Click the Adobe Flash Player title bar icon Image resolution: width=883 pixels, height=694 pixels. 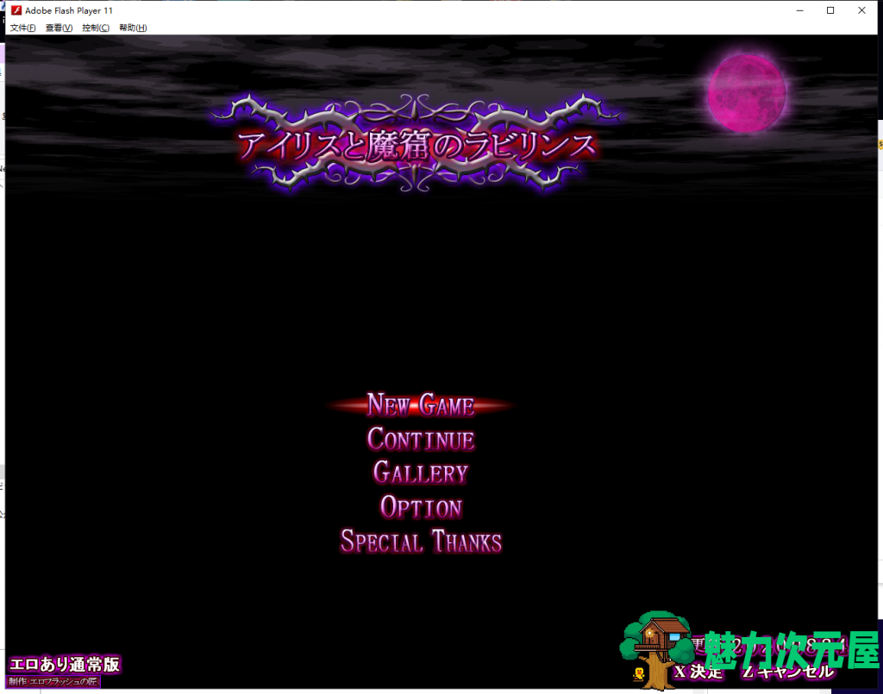tap(16, 10)
